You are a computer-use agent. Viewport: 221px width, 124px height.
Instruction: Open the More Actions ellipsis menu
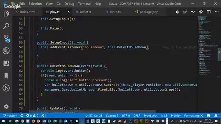tap(217, 12)
